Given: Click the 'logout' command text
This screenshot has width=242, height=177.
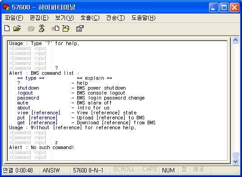Looking at the screenshot, I should [x=25, y=93].
